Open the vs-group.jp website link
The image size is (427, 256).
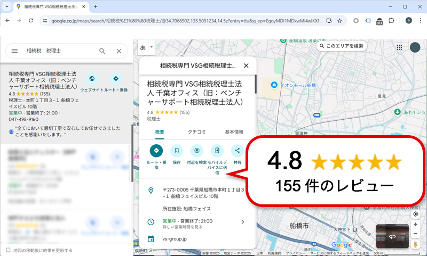(x=175, y=239)
